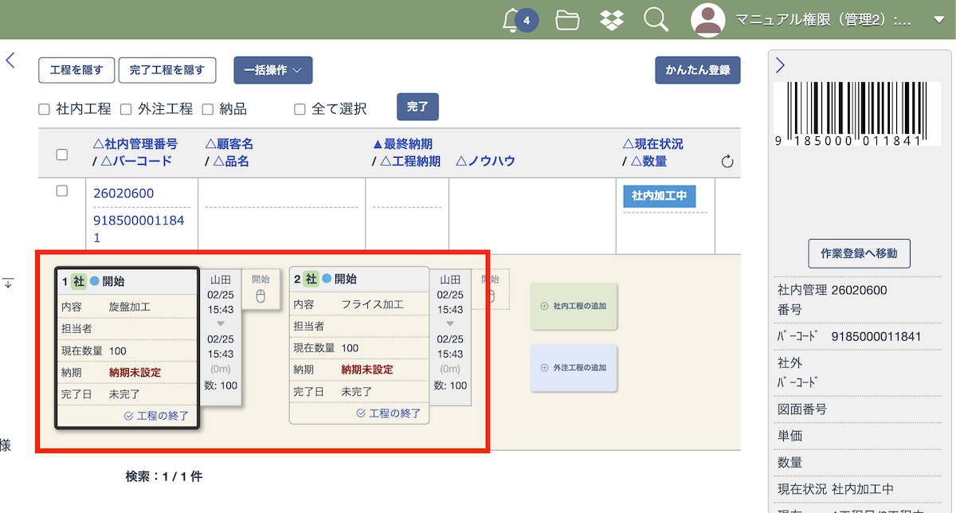
Task: Click the green 社内工程の追加 block
Action: (574, 305)
